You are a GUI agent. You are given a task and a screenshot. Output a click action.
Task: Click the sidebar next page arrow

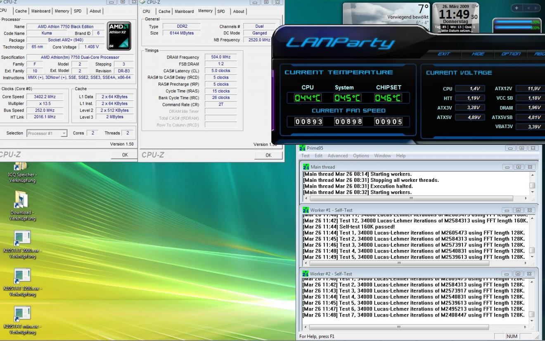[536, 8]
